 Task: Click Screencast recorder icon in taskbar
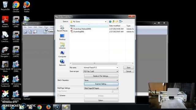[x=57, y=107]
